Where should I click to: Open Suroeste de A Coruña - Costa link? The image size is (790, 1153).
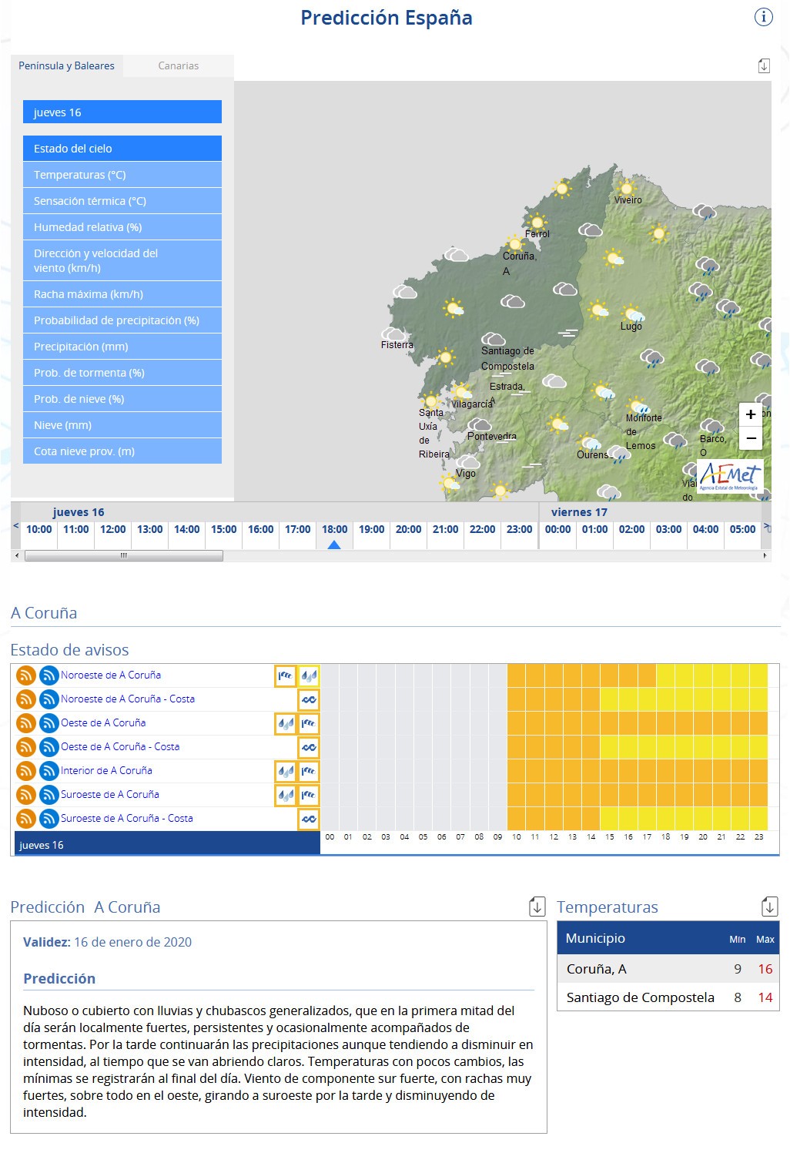click(127, 818)
